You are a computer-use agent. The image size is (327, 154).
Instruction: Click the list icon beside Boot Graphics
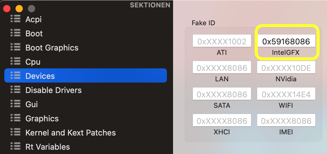(15, 47)
